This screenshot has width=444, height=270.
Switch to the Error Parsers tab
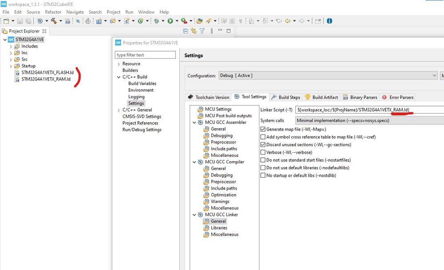coord(398,97)
